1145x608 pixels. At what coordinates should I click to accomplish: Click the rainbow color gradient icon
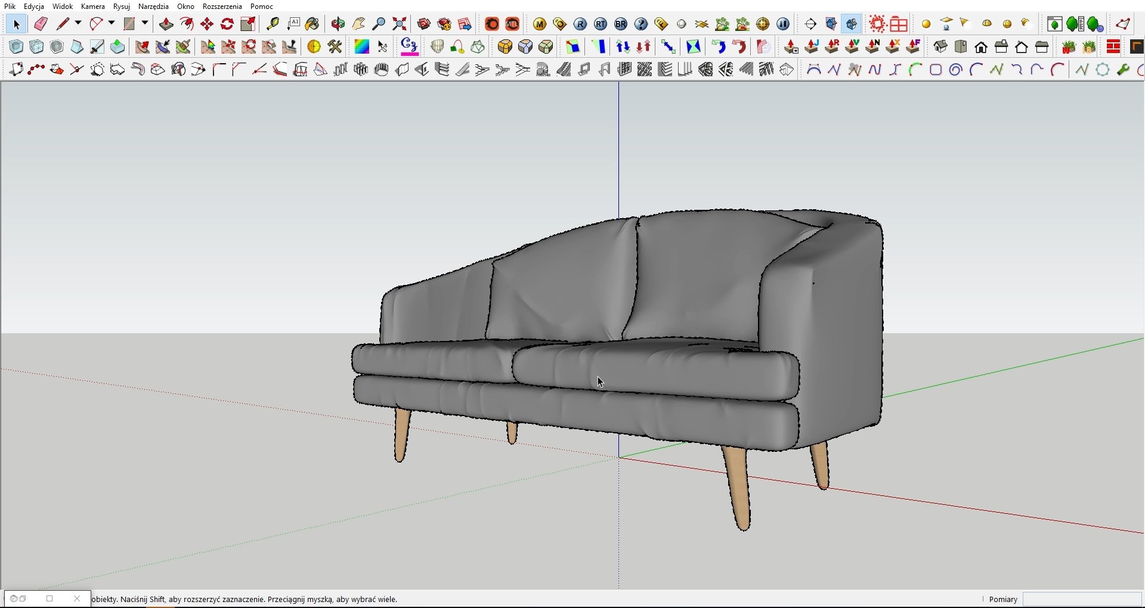[362, 46]
